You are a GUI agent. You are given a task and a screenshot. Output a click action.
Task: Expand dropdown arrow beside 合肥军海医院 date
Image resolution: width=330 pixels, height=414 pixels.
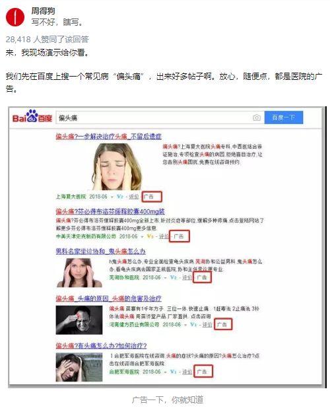(165, 372)
